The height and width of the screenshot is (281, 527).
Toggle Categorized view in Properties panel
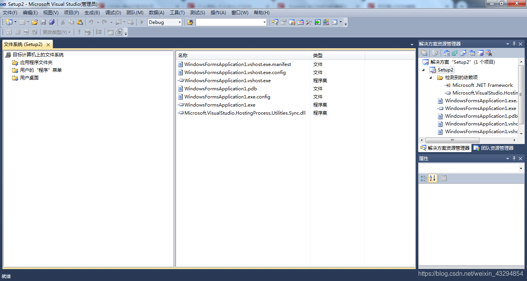[423, 178]
